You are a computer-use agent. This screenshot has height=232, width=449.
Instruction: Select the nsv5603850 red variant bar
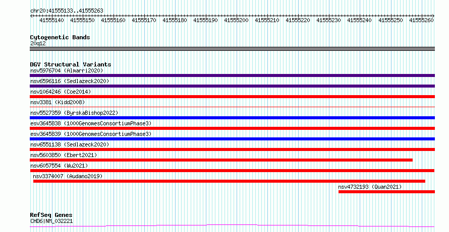[x=221, y=160]
